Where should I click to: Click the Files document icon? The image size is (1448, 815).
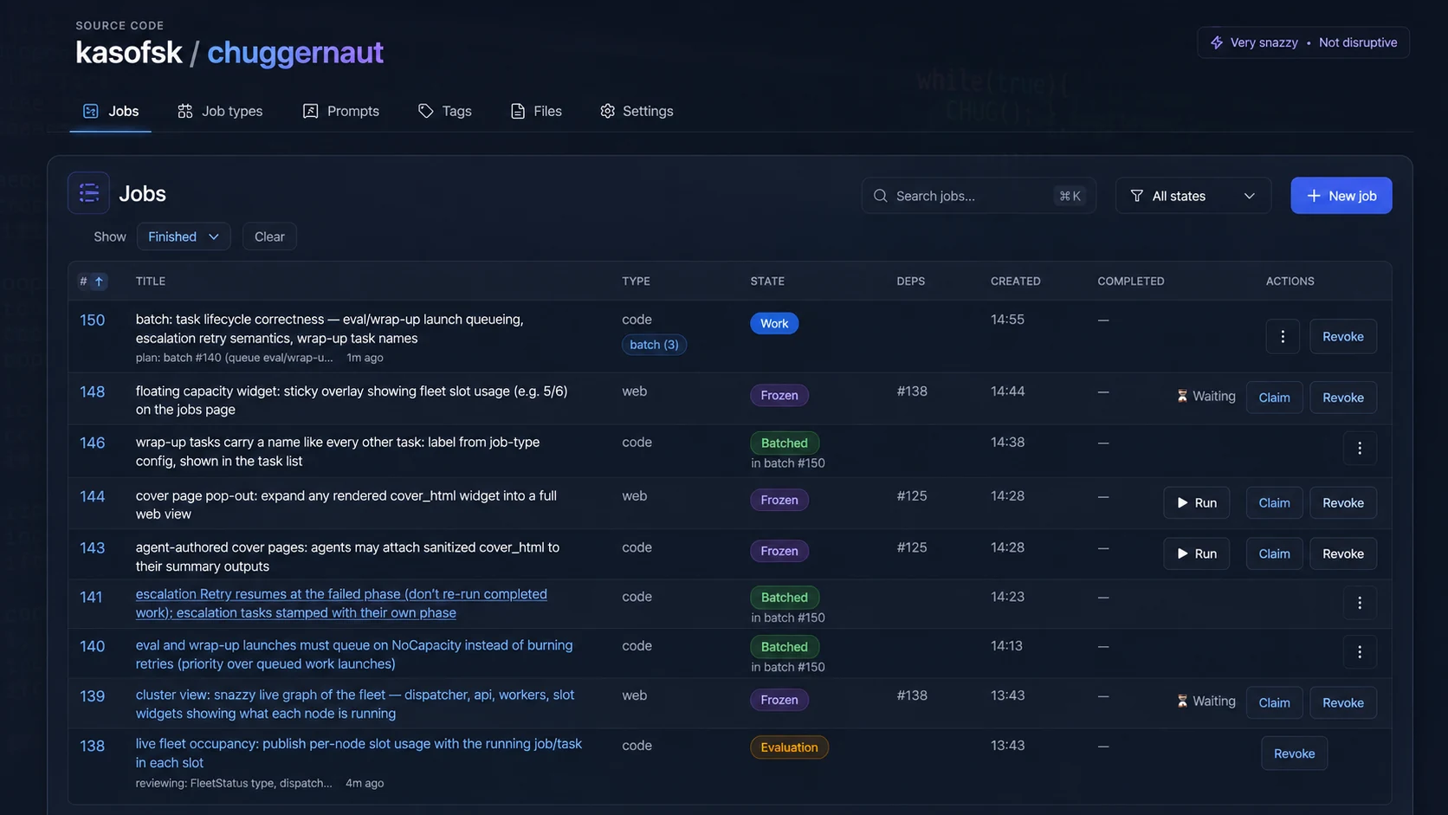518,111
